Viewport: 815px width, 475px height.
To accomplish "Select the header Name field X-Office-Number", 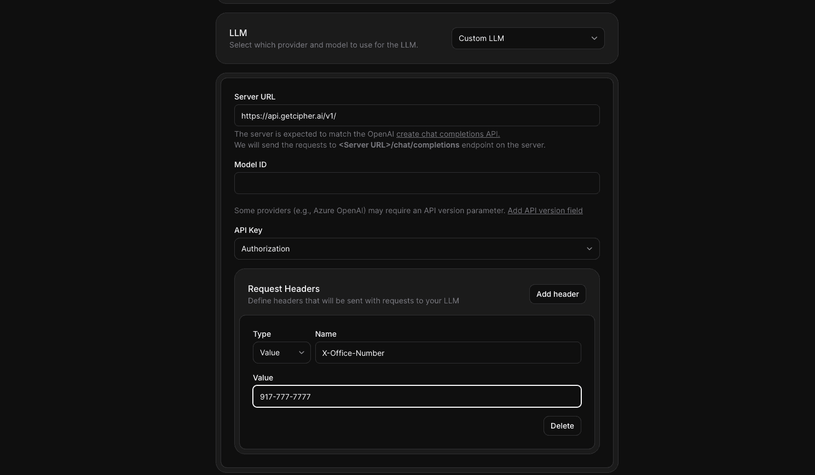I will (447, 353).
